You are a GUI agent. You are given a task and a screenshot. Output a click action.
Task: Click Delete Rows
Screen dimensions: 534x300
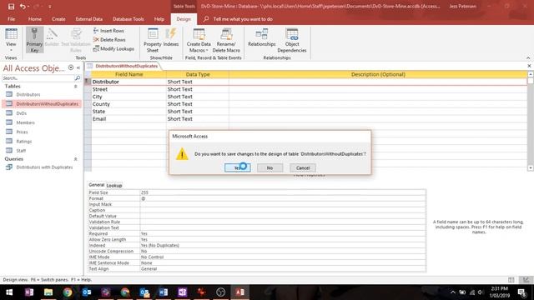[x=109, y=40]
